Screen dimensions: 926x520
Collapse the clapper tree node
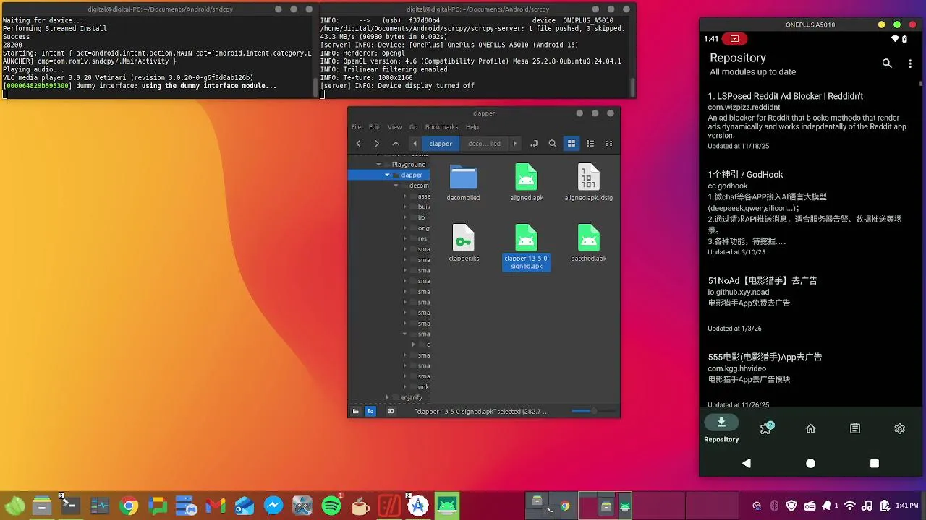[x=387, y=175]
